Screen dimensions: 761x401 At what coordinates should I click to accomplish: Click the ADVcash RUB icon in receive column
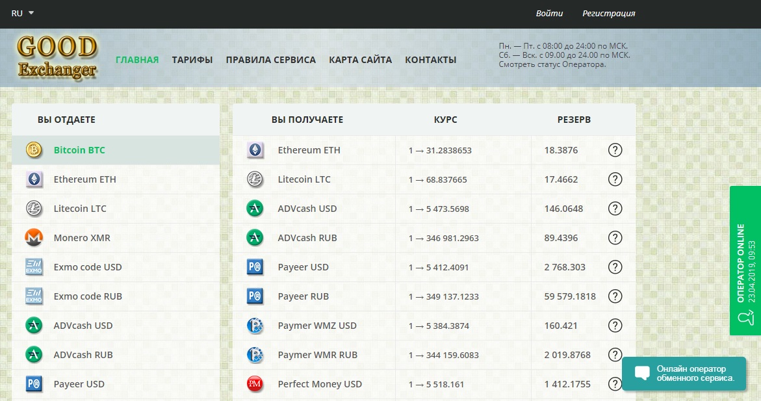(255, 238)
